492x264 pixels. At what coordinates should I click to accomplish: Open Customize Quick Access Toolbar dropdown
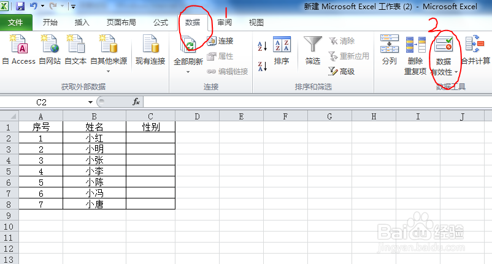pos(73,6)
